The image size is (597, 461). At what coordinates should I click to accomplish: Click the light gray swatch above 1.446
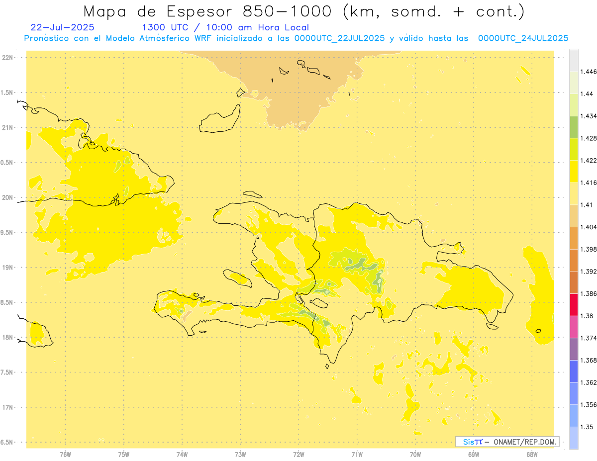click(x=574, y=60)
